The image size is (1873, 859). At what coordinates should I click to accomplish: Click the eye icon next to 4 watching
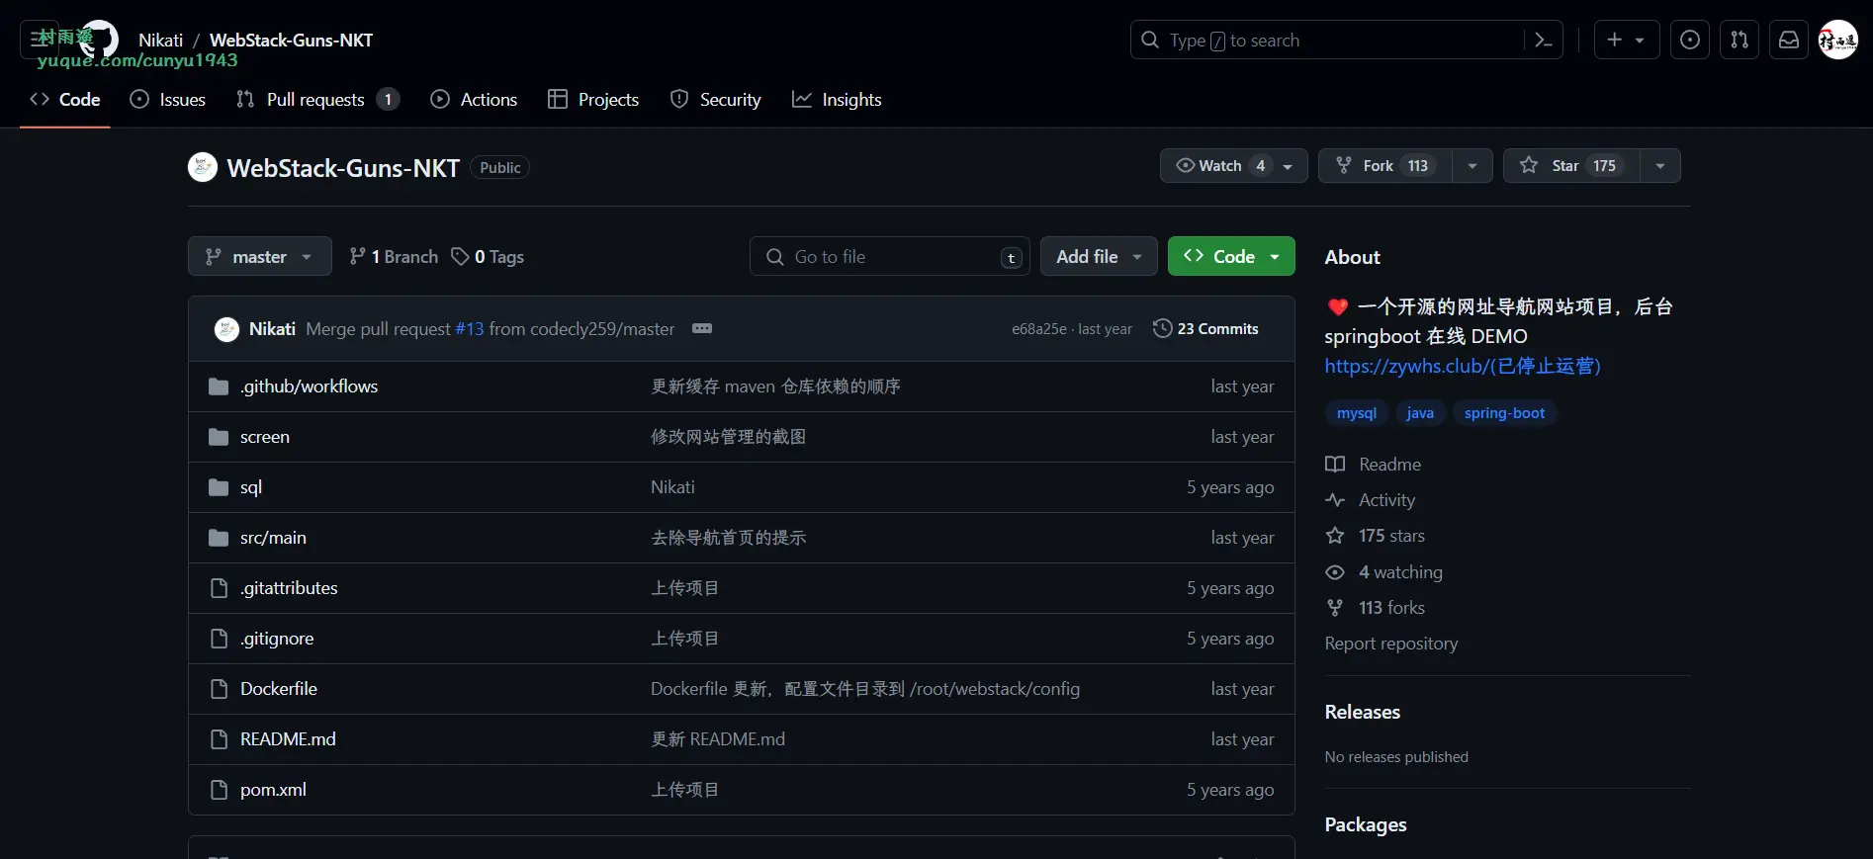(x=1335, y=572)
